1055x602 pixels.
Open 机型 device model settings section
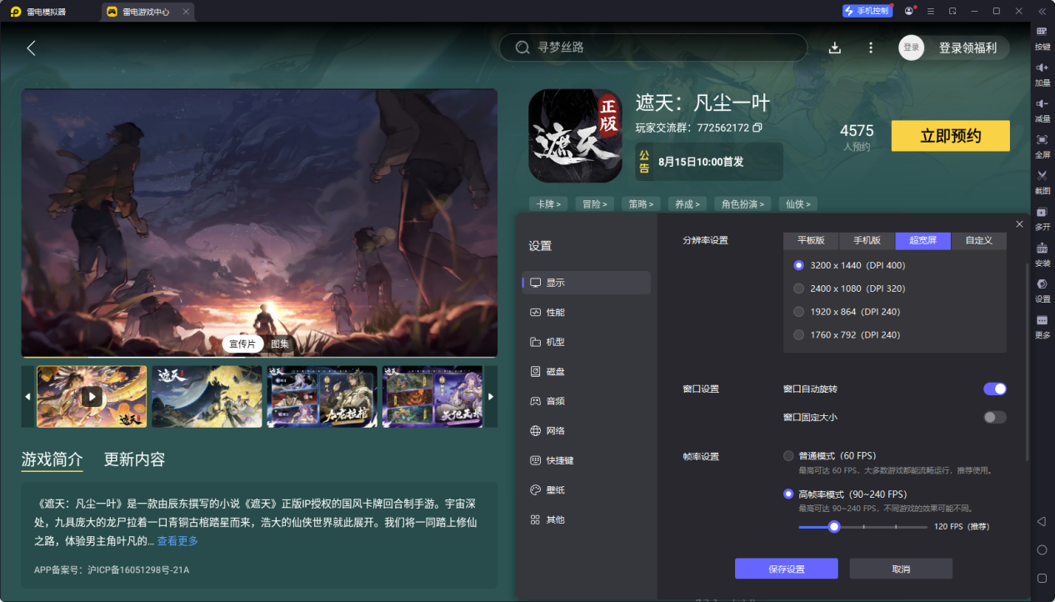586,342
